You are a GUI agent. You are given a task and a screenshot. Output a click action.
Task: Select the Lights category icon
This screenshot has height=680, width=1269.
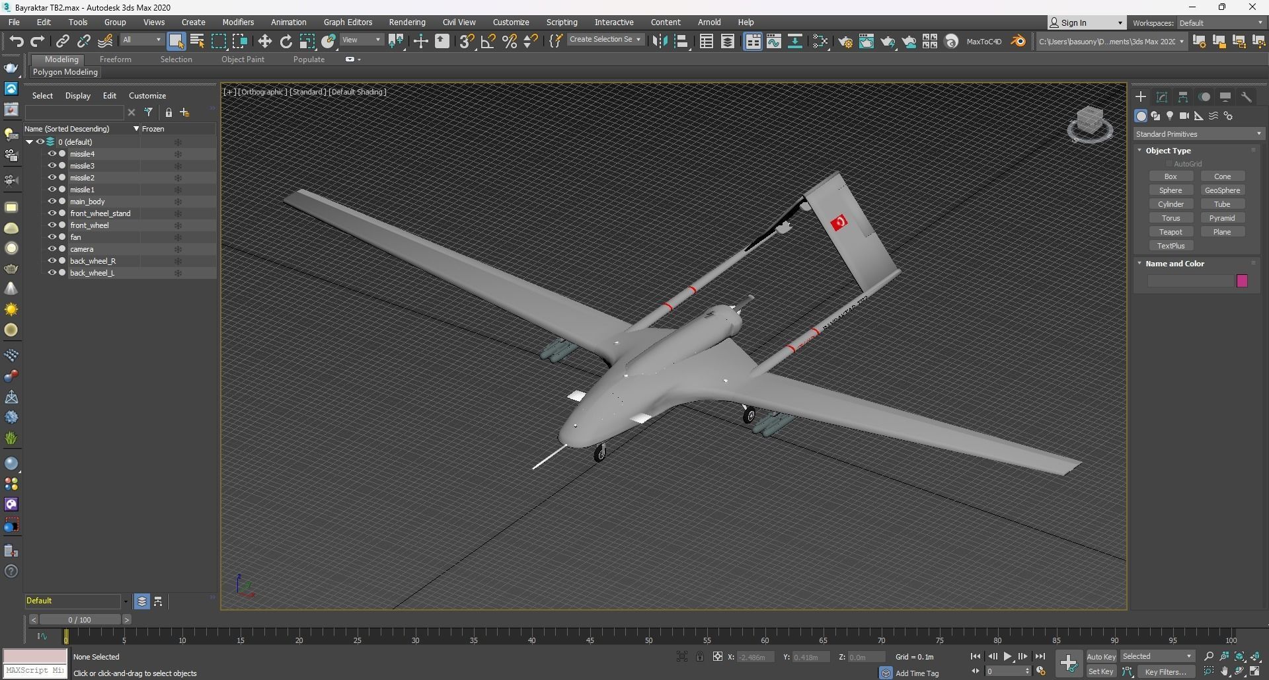[x=1170, y=116]
